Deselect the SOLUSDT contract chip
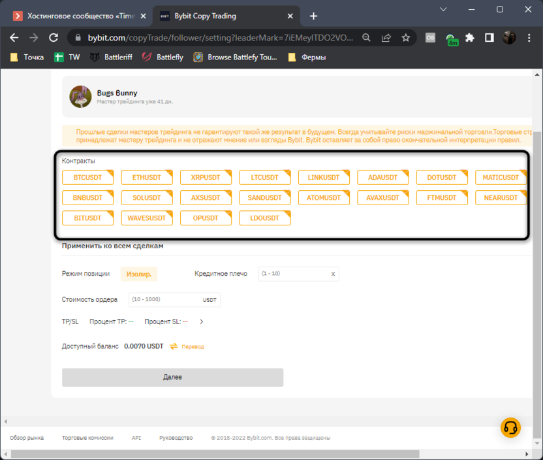This screenshot has width=543, height=460. point(147,197)
